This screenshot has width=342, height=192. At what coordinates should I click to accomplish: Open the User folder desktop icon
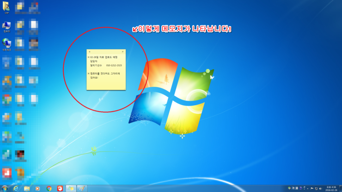[6, 7]
